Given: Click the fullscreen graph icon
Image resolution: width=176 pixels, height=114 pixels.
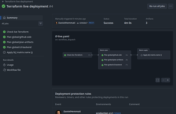Looking at the screenshot, I should [x=158, y=80].
